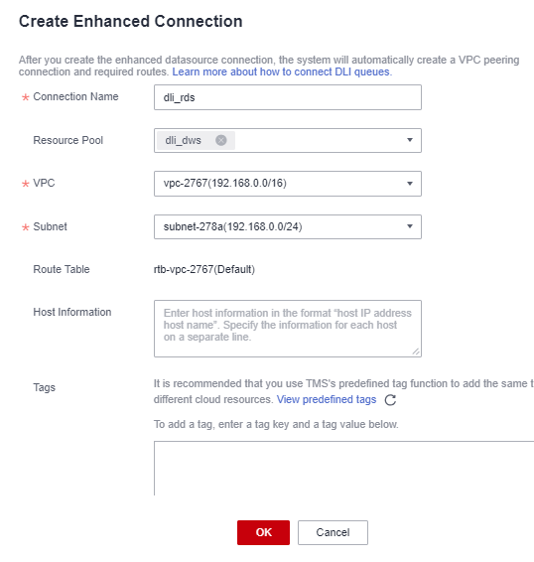Grab the Host Information textarea resize handle
This screenshot has height=562, width=534.
(416, 351)
